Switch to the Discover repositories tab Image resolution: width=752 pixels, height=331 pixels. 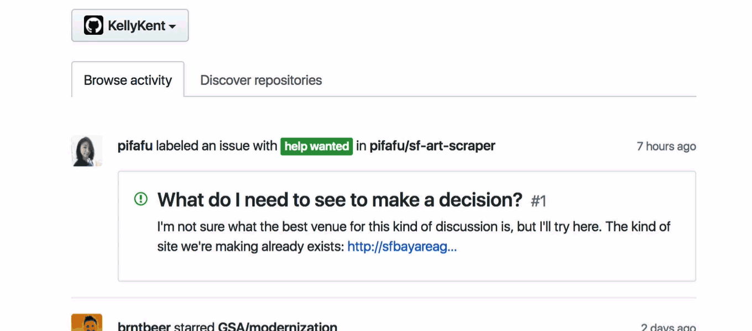click(261, 80)
